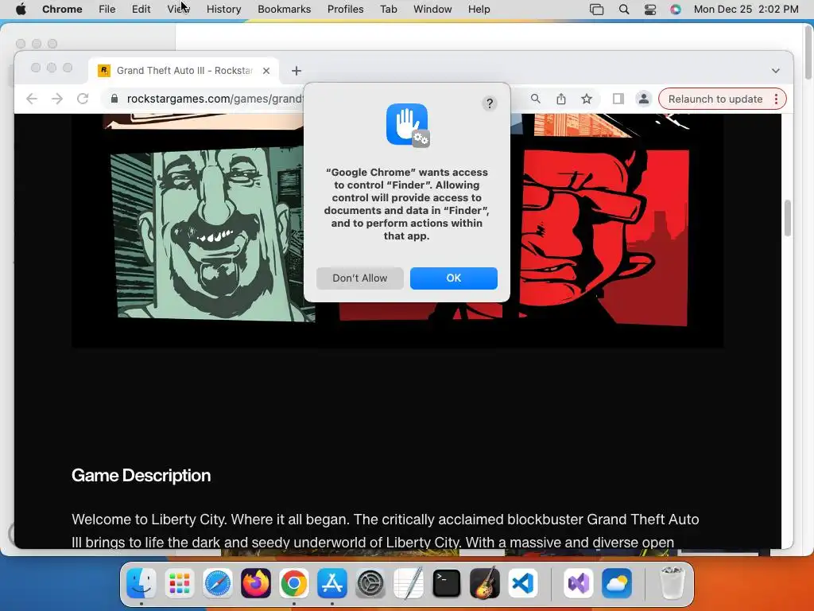Open Terminal from the Dock
814x611 pixels.
click(447, 583)
